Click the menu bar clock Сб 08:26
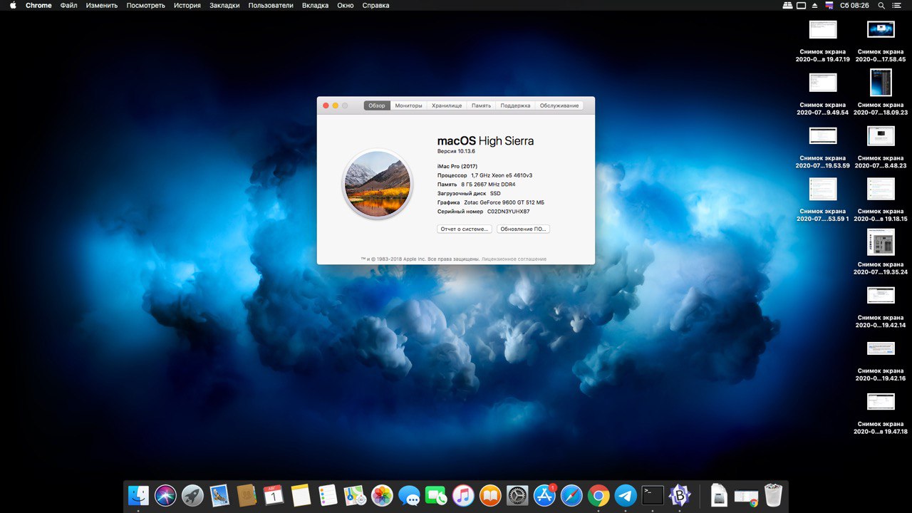Viewport: 912px width, 513px height. (855, 5)
